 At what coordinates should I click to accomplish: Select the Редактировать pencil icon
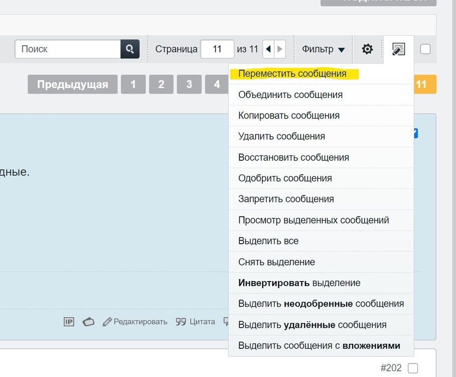(107, 321)
